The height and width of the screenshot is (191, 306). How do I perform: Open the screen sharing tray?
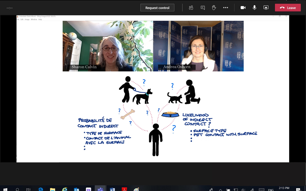[266, 8]
